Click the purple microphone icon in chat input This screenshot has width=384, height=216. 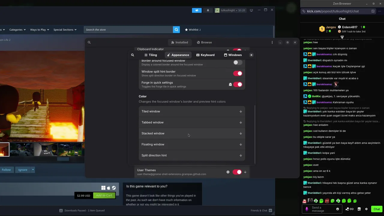(307, 209)
